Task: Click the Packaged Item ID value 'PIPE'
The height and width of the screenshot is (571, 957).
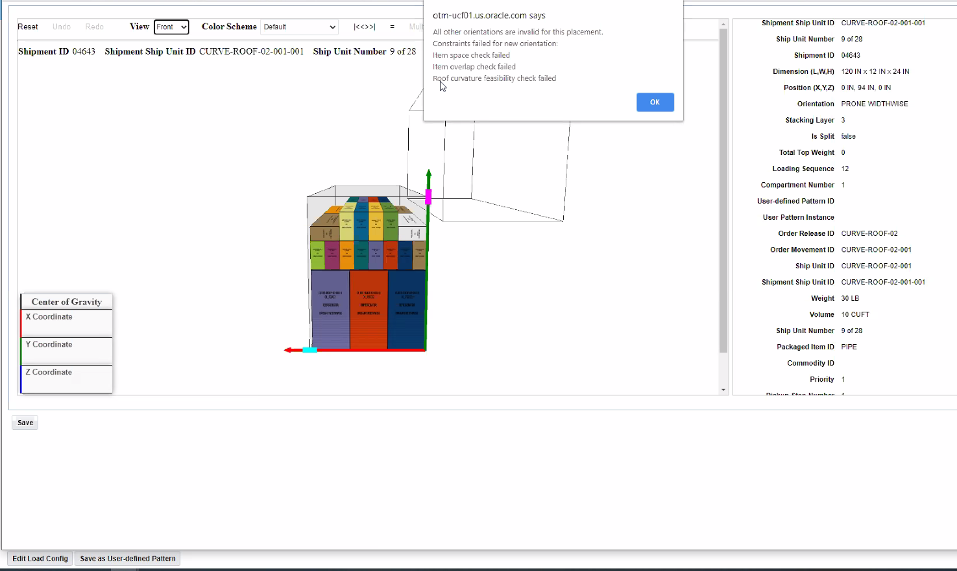Action: coord(849,347)
